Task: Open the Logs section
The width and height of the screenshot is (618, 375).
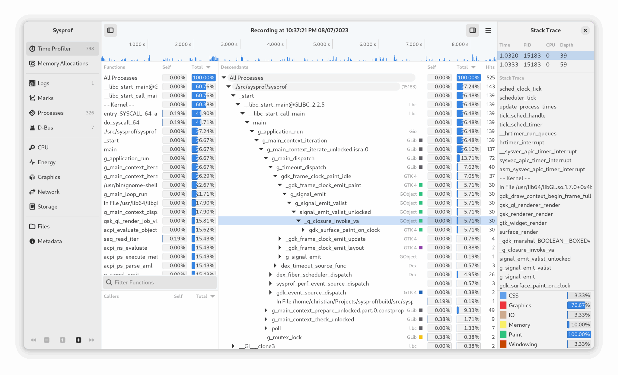Action: pos(43,83)
